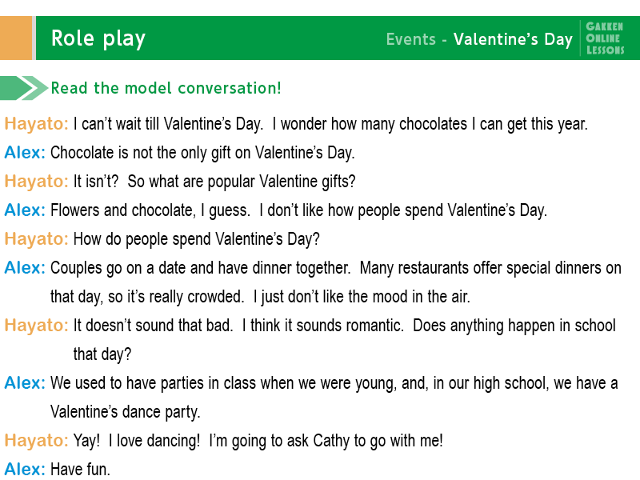Click the orange block in the header
This screenshot has width=640, height=480.
16,38
